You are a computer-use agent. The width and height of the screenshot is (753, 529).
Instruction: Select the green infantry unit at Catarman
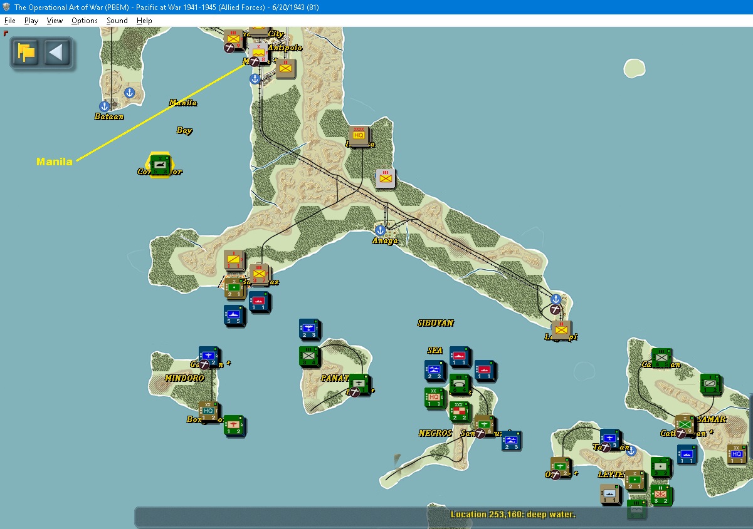point(661,357)
